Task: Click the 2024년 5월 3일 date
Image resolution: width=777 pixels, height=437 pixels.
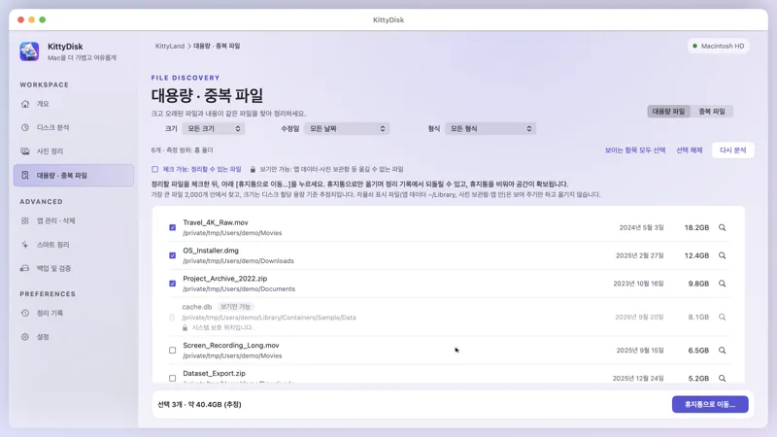Action: (641, 227)
